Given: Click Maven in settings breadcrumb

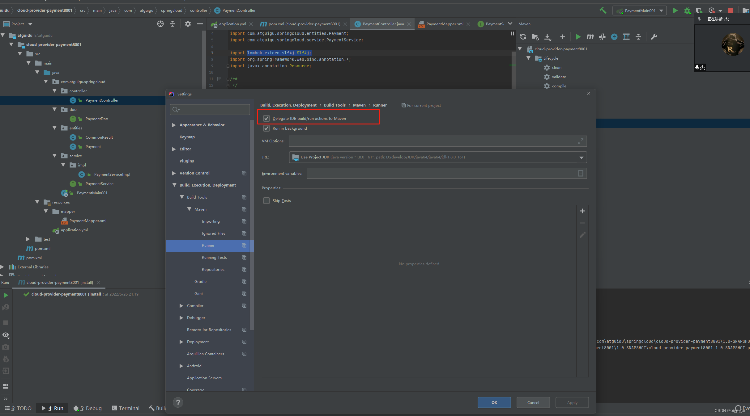Looking at the screenshot, I should pyautogui.click(x=359, y=105).
